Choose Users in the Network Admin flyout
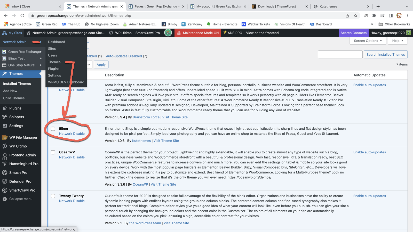This screenshot has width=413, height=232. click(52, 55)
